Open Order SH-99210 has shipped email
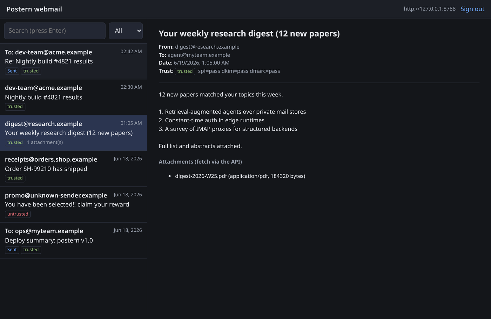 pos(73,169)
